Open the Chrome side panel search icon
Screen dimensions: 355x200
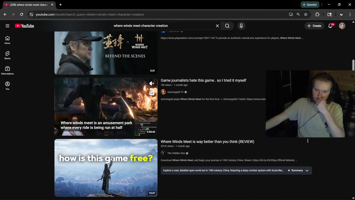click(x=329, y=14)
